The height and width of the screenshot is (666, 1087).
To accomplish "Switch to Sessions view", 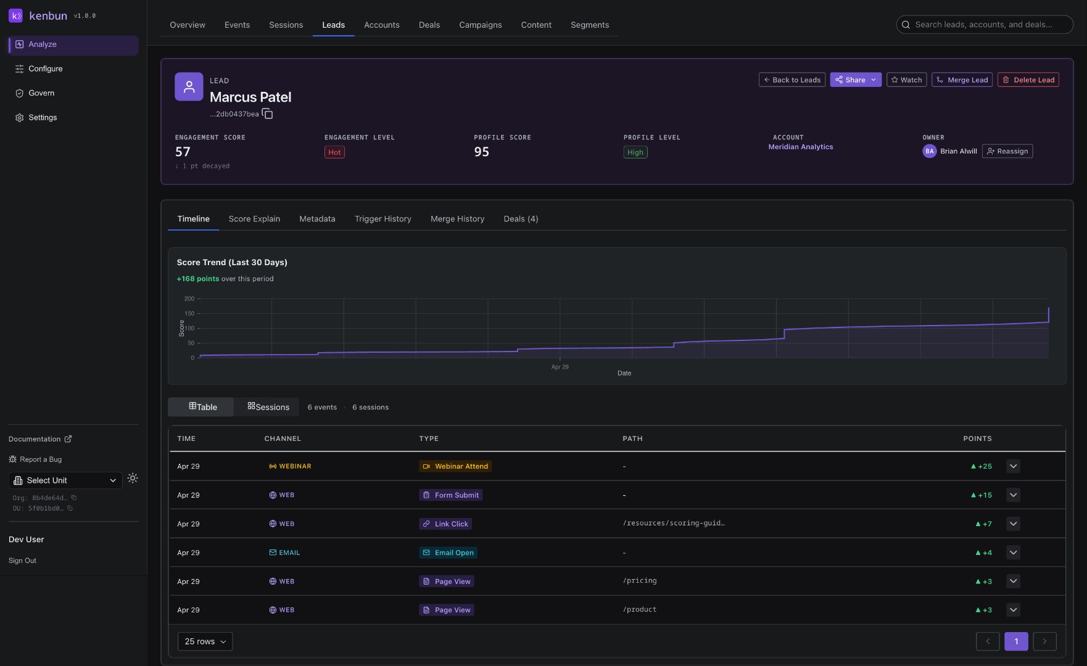I will click(268, 407).
